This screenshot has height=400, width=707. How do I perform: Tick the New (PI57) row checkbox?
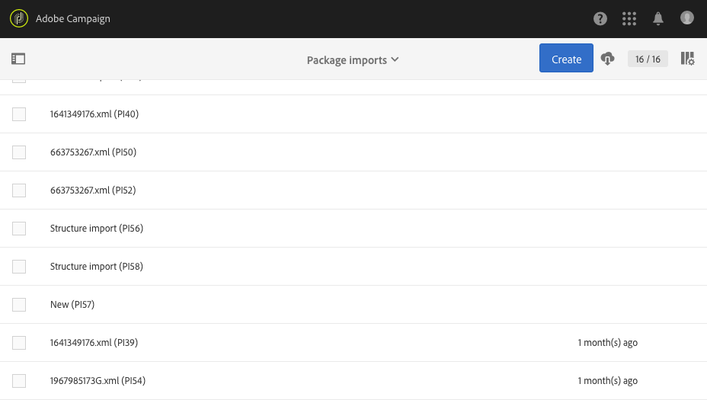(19, 305)
